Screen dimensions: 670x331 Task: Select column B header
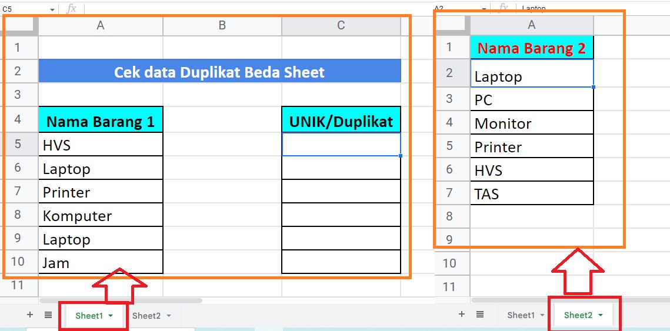coord(222,26)
